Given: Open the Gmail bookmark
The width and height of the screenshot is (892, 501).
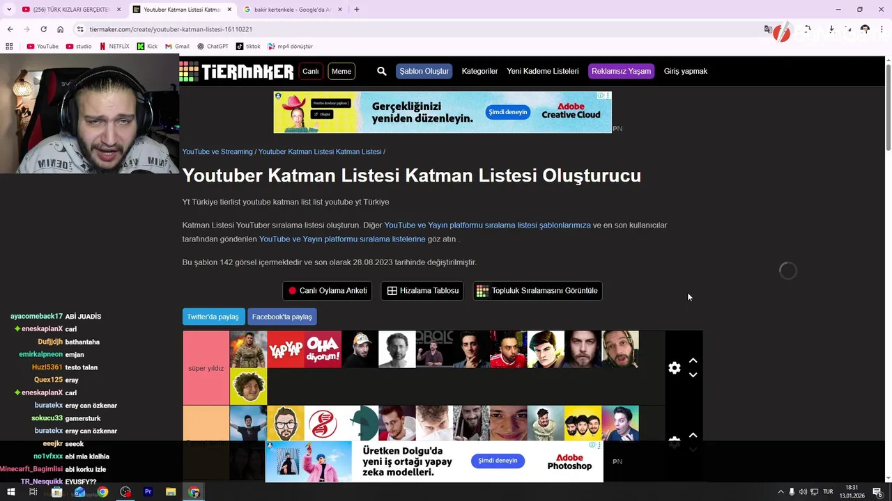Looking at the screenshot, I should pyautogui.click(x=177, y=47).
